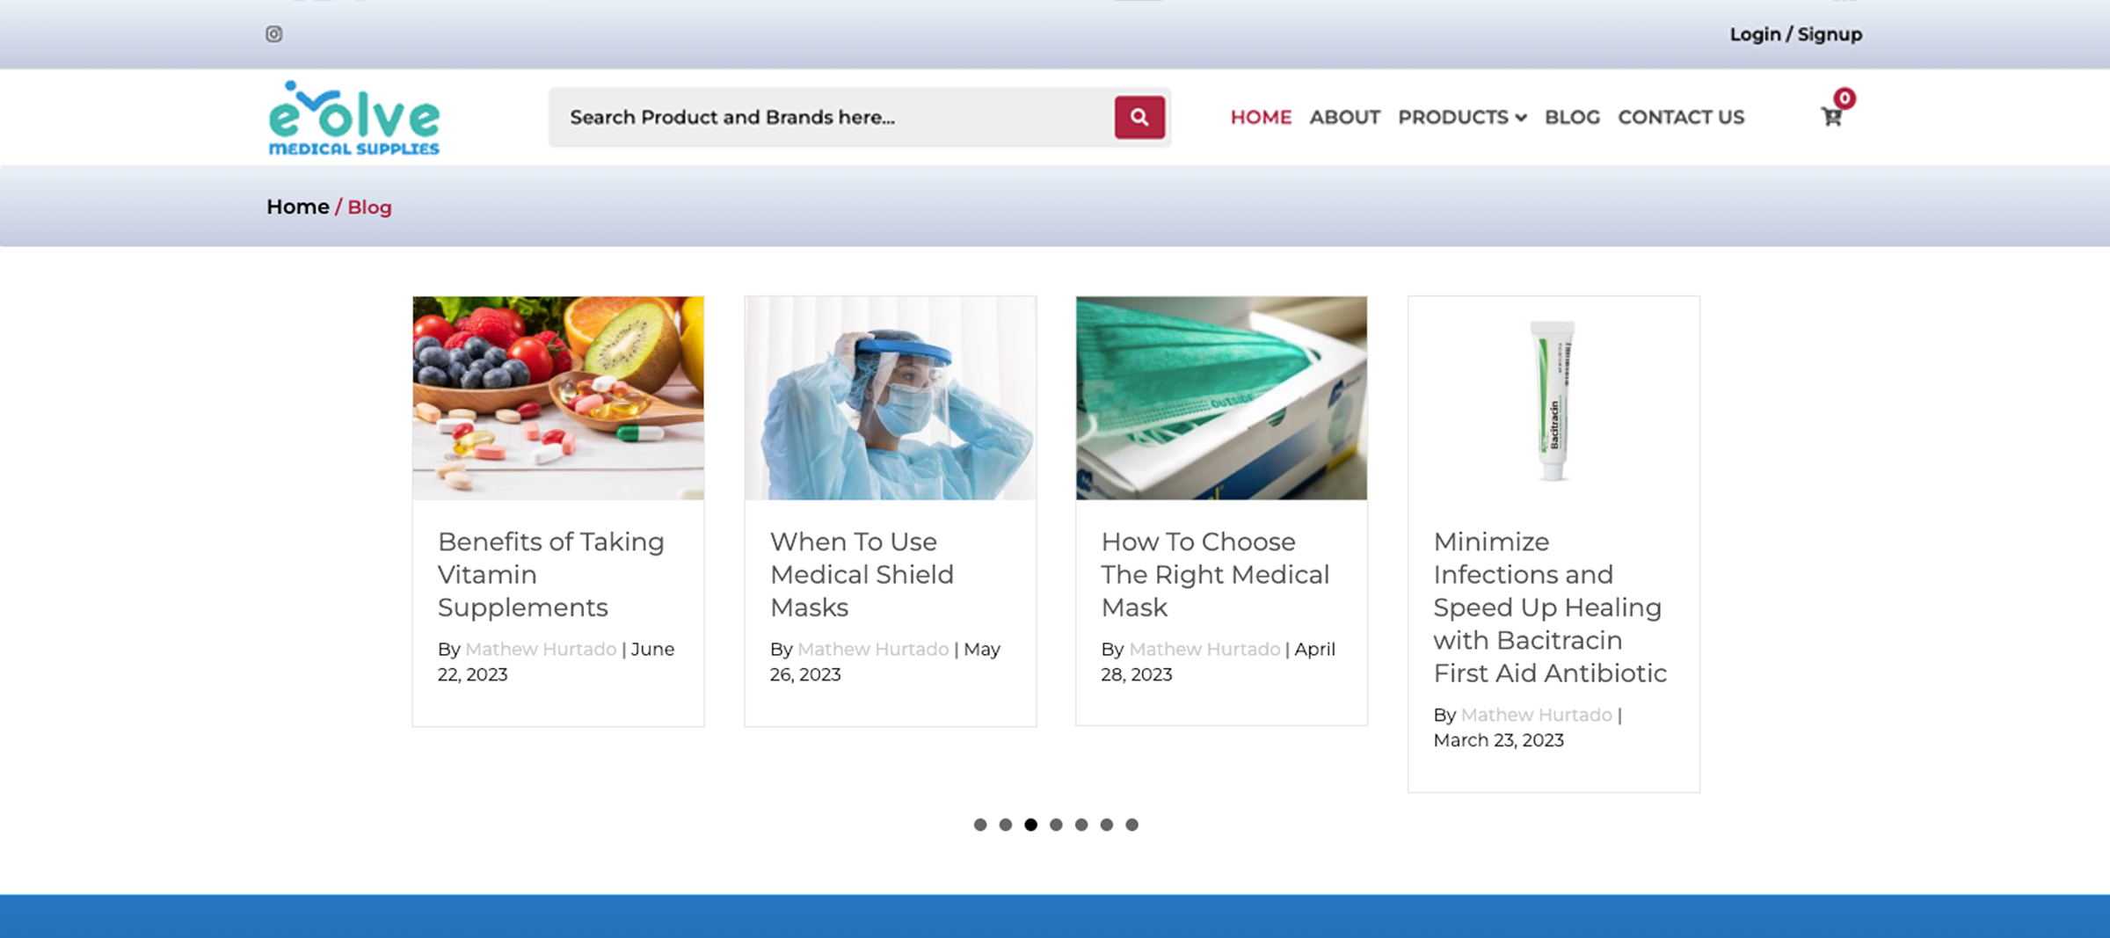Viewport: 2110px width, 938px height.
Task: Select the BLOG navigation tab
Action: pos(1572,117)
